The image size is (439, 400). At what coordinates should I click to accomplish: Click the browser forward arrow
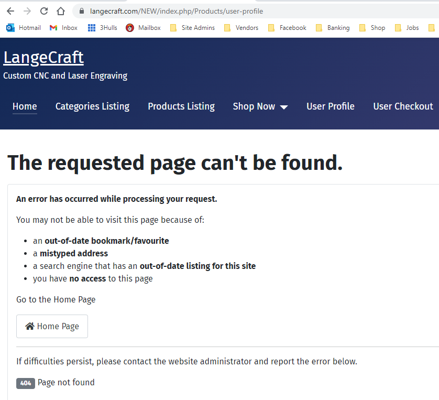pyautogui.click(x=27, y=11)
